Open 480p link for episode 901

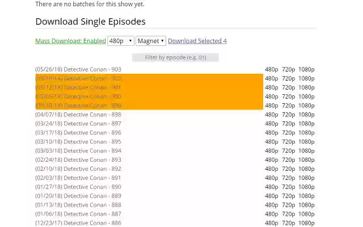(x=271, y=87)
